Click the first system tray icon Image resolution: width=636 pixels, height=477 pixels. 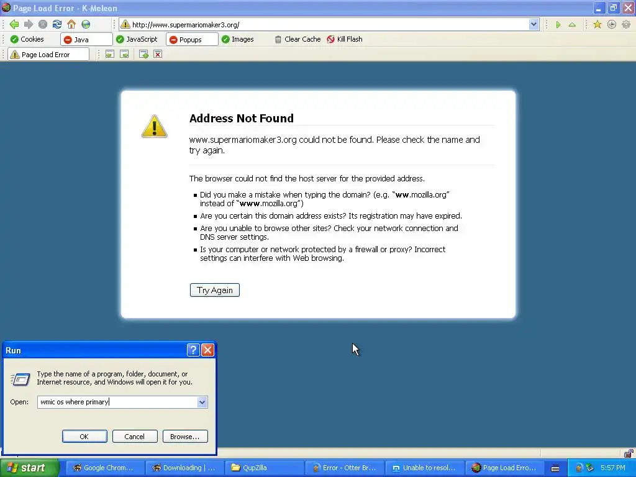[x=579, y=468]
